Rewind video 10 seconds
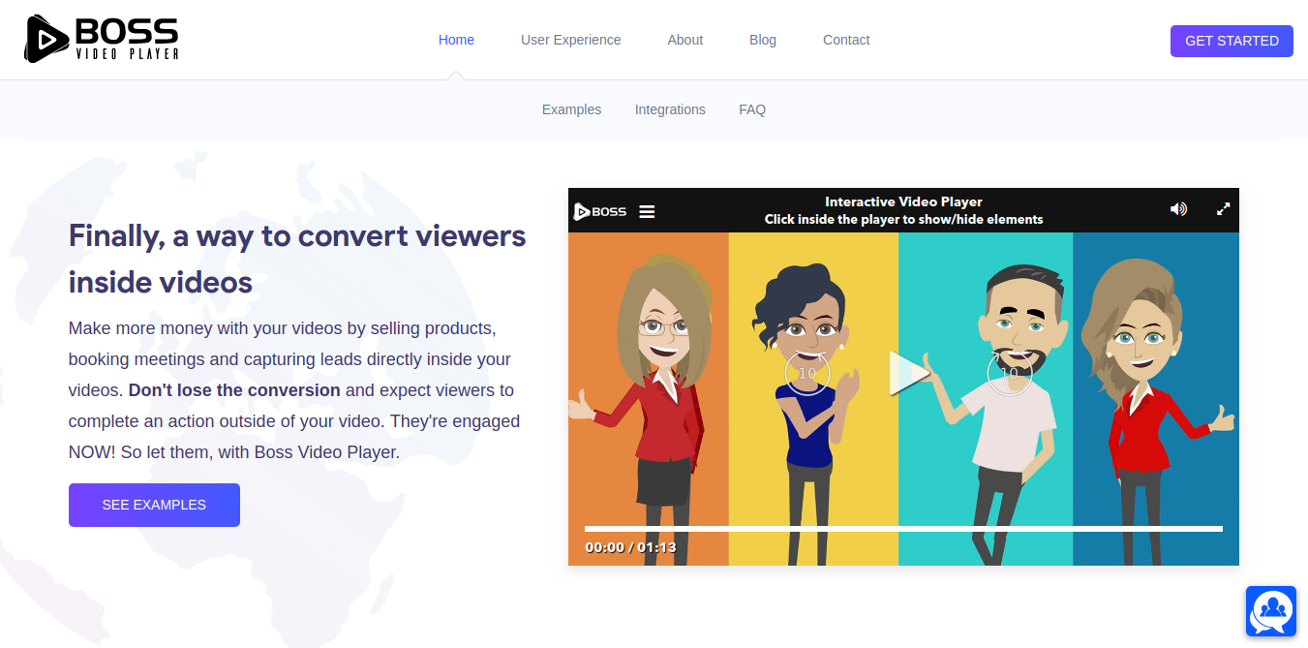The height and width of the screenshot is (648, 1308). pyautogui.click(x=806, y=373)
